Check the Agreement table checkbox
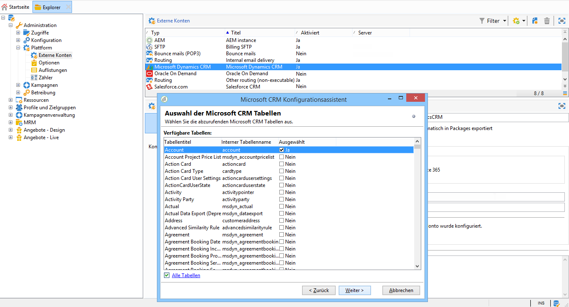Viewport: 569px width, 307px height. pyautogui.click(x=282, y=235)
